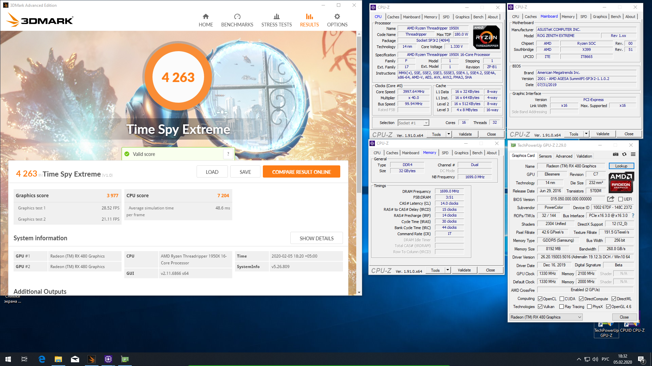
Task: Click Close button in GPU-Z
Action: coord(624,317)
